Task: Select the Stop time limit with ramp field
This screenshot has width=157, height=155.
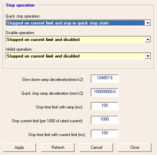Action: tap(104, 106)
